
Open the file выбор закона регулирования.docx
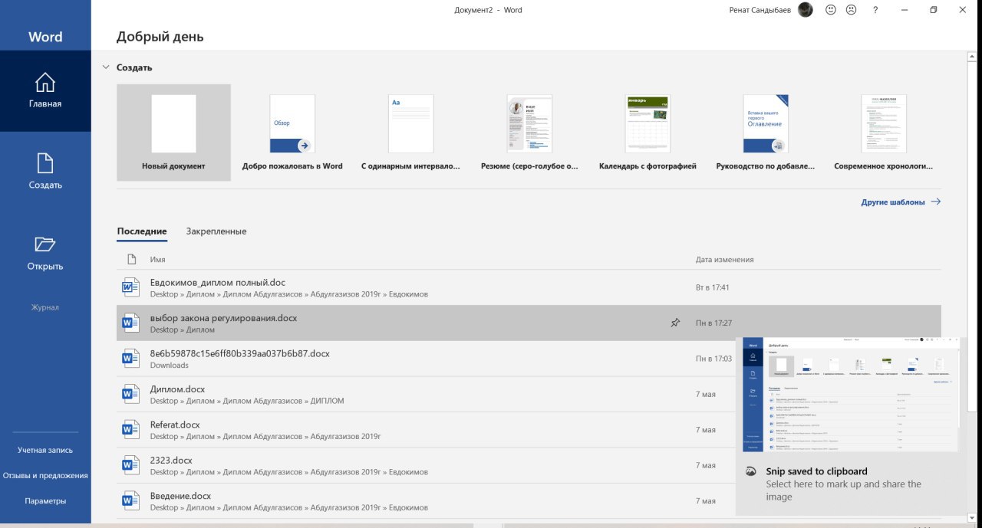point(529,323)
